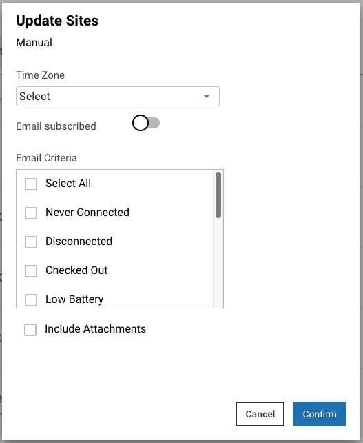This screenshot has width=363, height=443.
Task: Enable the Disconnected checkbox
Action: [x=31, y=242]
